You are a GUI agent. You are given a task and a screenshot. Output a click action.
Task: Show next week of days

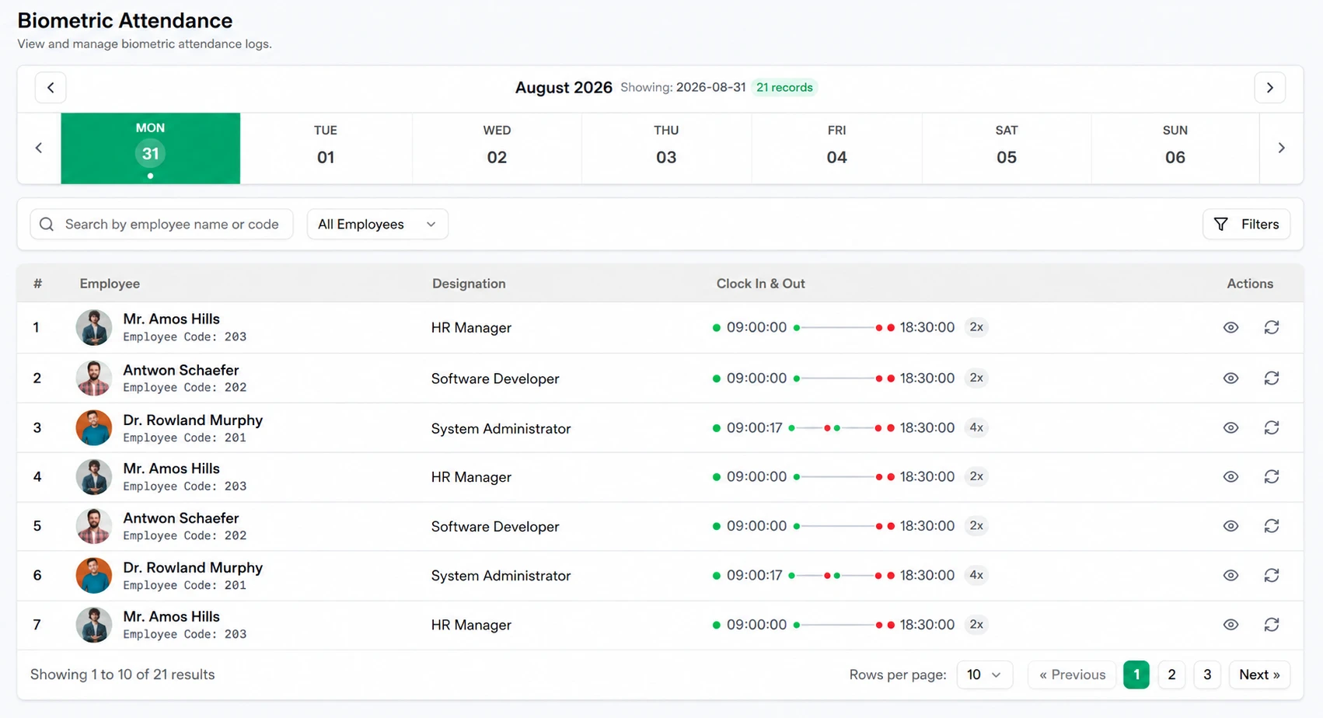point(1281,148)
